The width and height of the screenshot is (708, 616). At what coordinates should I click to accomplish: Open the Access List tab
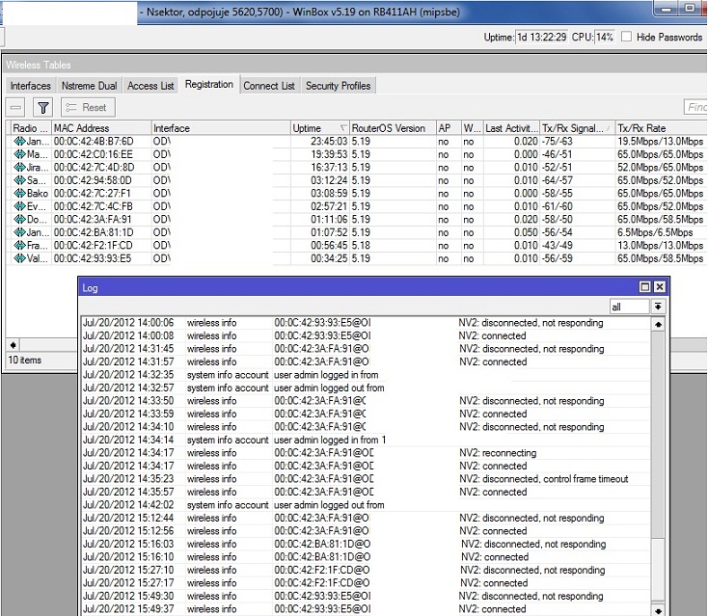point(150,86)
